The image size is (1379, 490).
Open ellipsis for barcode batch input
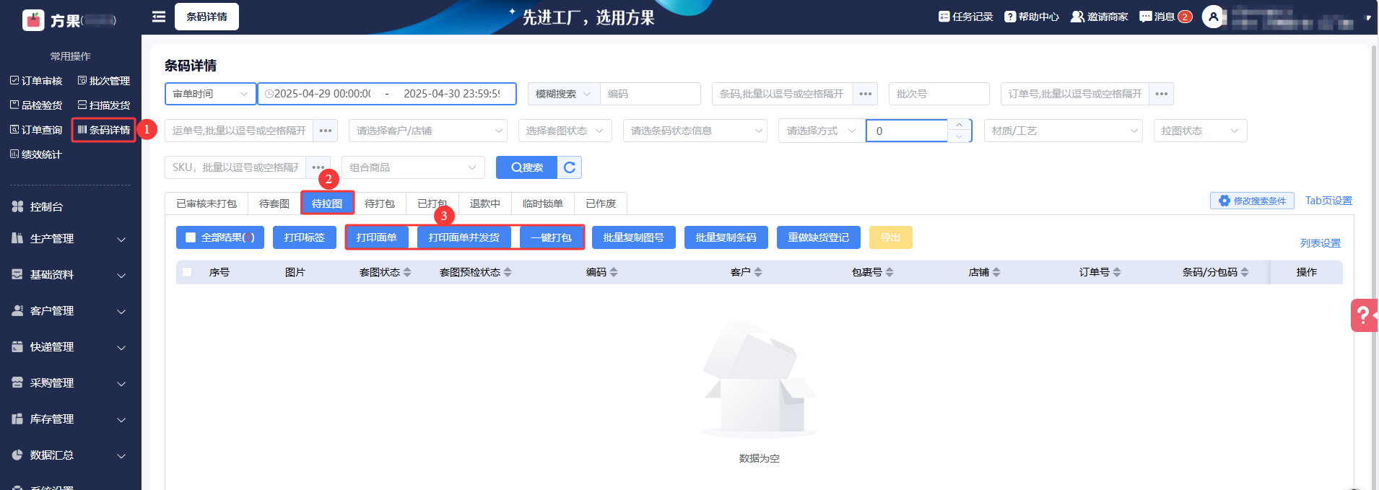[865, 94]
